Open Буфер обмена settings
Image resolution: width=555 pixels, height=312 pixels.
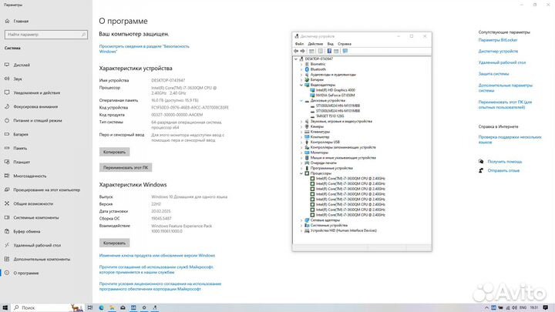[x=27, y=231]
